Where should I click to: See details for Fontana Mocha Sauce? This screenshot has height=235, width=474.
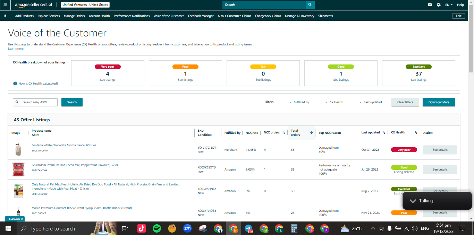coord(440,150)
